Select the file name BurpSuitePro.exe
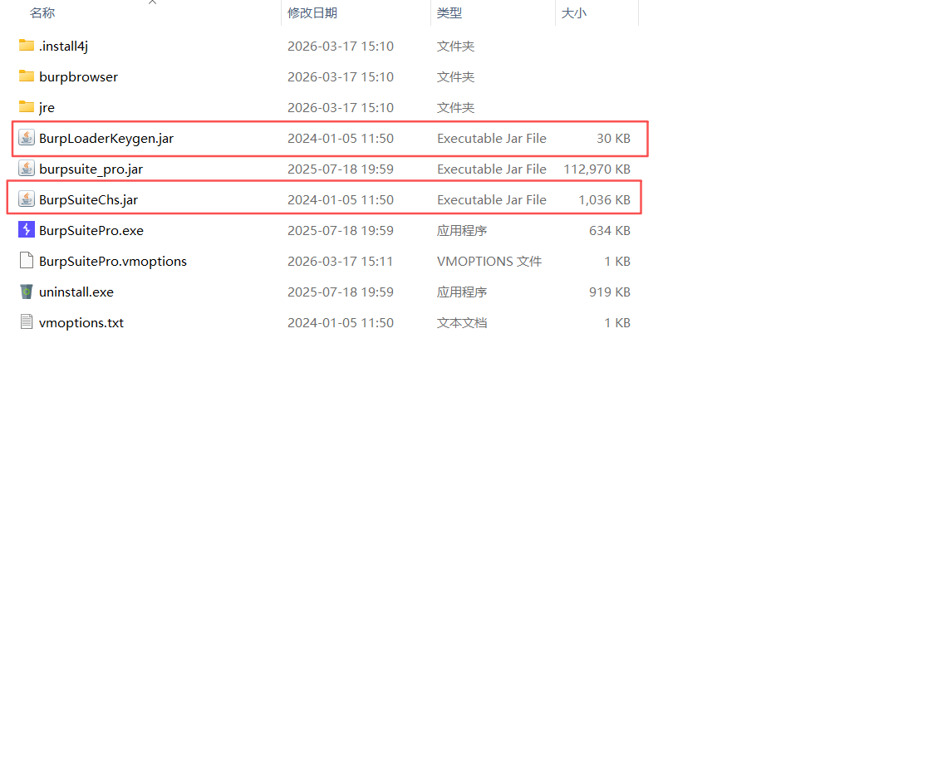This screenshot has width=943, height=765. coord(91,230)
